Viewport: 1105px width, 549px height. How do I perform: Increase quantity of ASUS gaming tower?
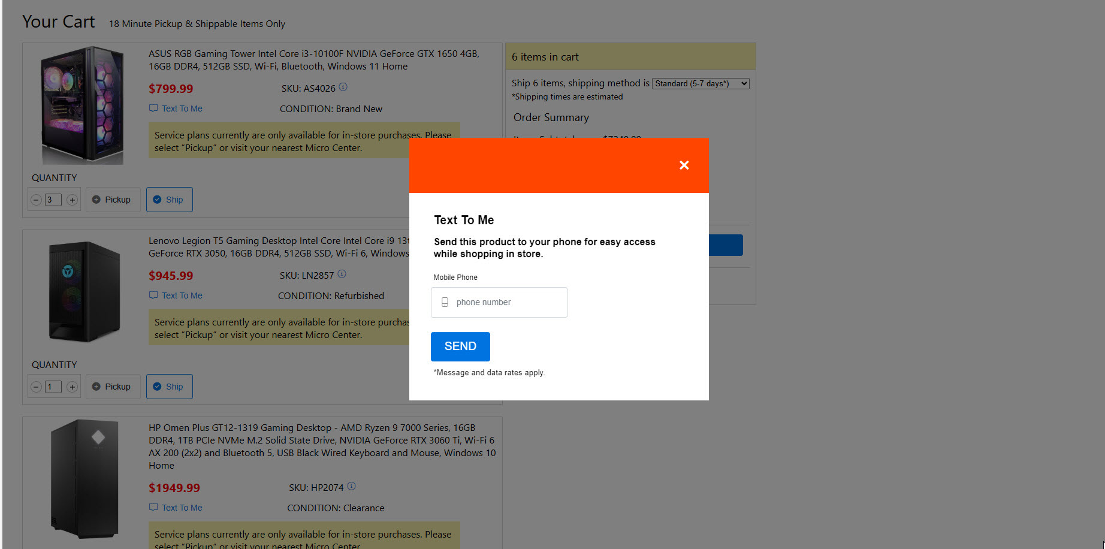(72, 200)
